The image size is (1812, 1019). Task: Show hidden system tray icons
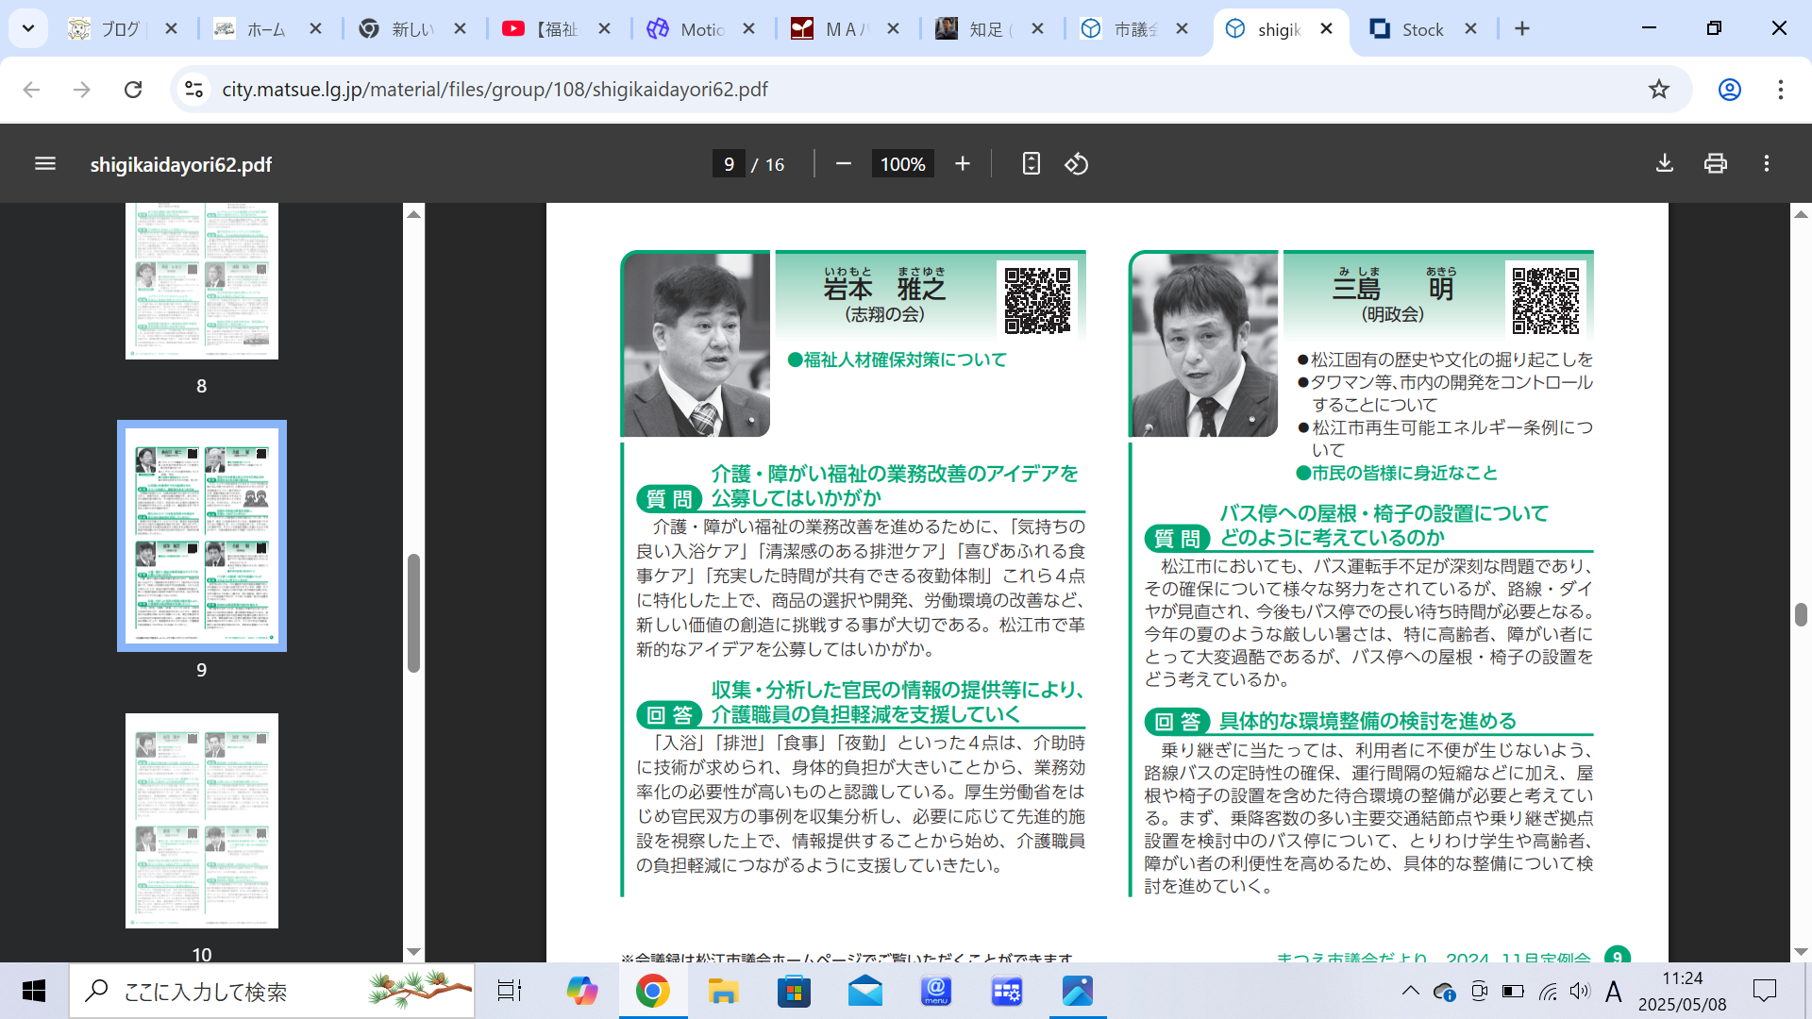(1410, 991)
